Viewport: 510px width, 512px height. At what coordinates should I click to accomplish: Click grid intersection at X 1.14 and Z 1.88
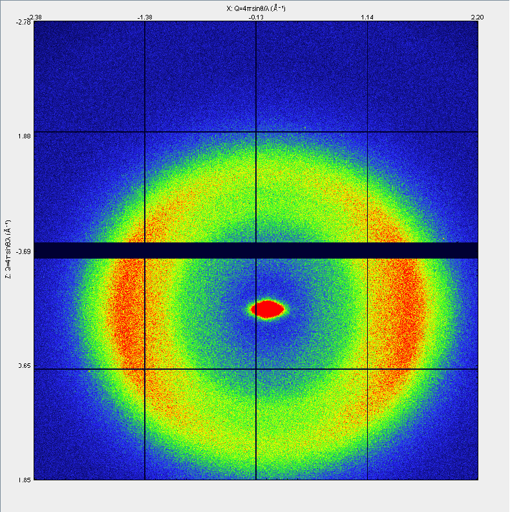(x=367, y=132)
